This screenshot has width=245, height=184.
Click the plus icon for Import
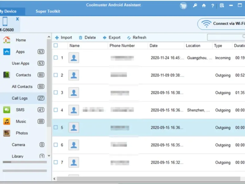57,38
